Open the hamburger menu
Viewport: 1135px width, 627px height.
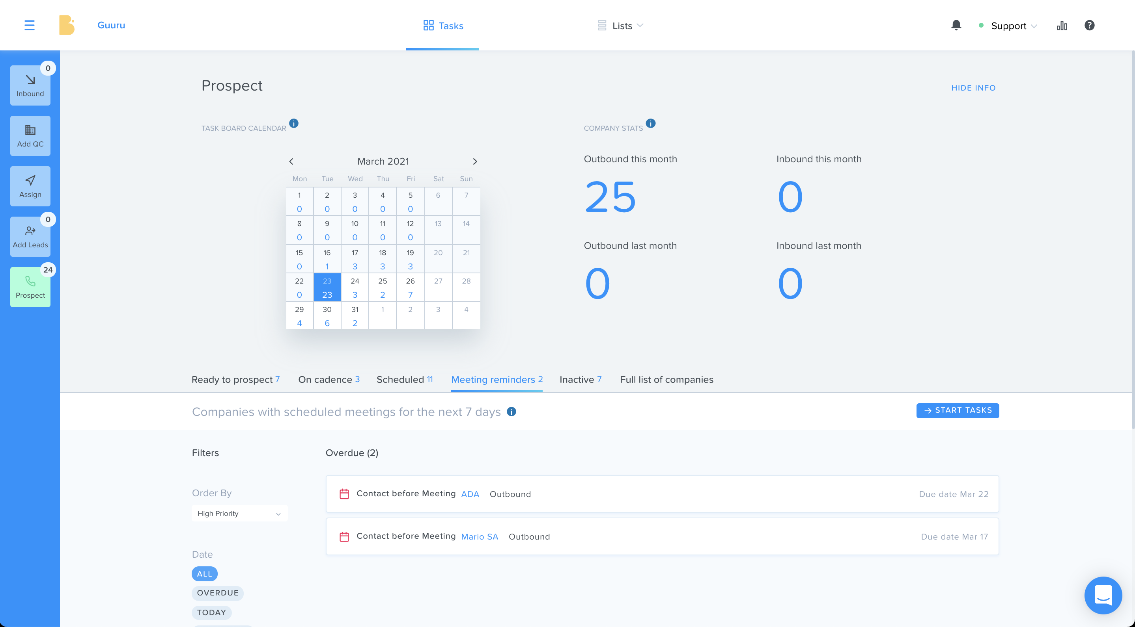[x=30, y=25]
